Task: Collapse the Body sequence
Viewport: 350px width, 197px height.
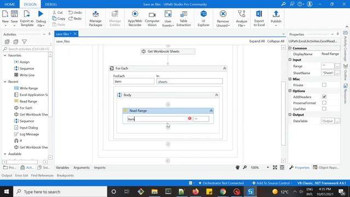Action: pos(217,95)
